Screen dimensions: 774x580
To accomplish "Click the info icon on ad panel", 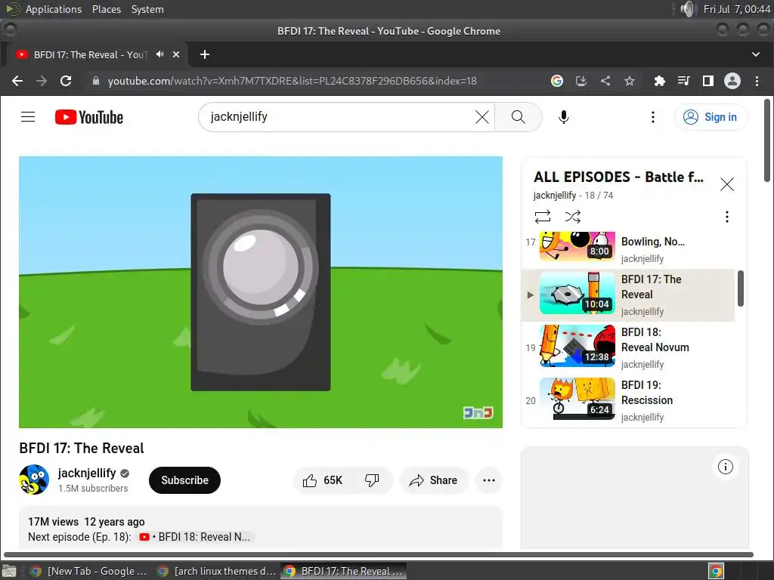I will (725, 467).
